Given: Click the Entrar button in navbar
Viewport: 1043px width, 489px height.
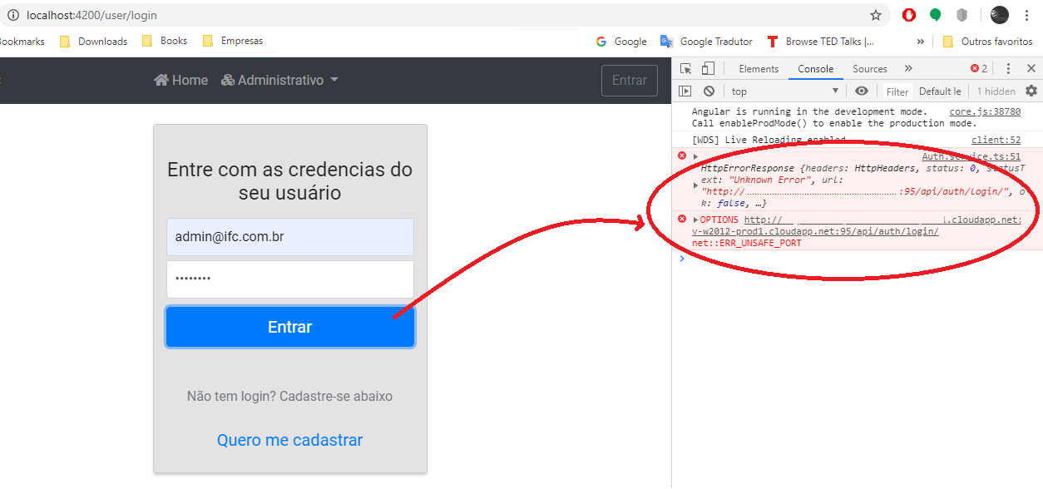Looking at the screenshot, I should [630, 80].
